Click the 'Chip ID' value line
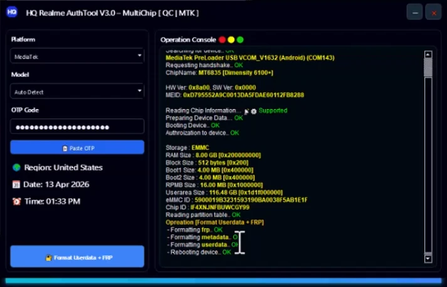The width and height of the screenshot is (447, 287). tap(208, 207)
